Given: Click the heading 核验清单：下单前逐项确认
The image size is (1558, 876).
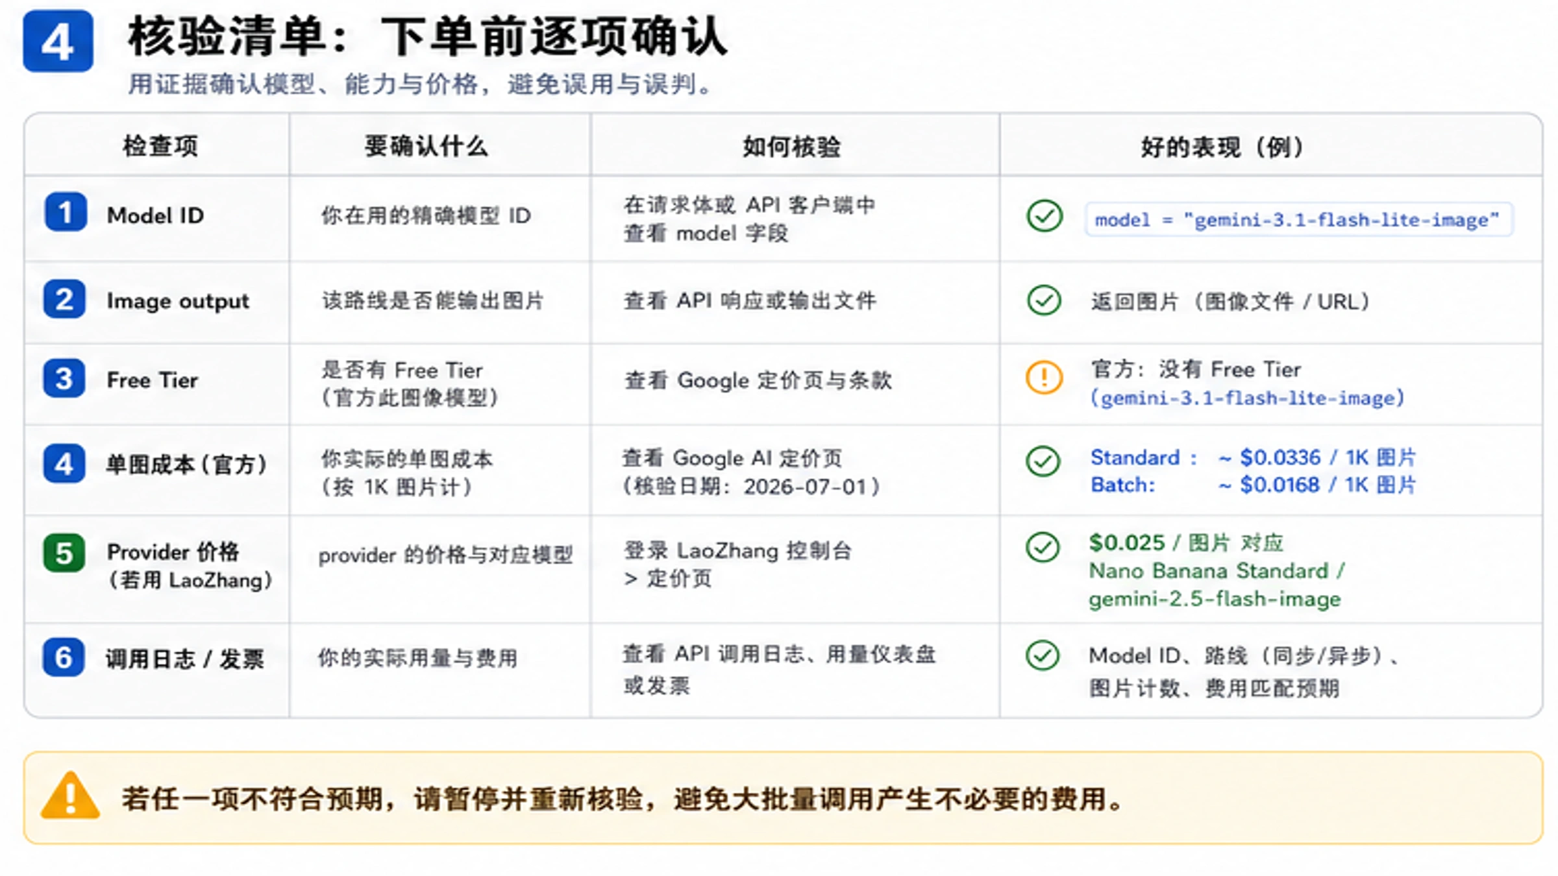Looking at the screenshot, I should (428, 37).
